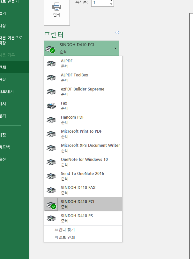This screenshot has width=193, height=259.
Task: Select Microsoft Print to PDF text
Action: coord(81,131)
